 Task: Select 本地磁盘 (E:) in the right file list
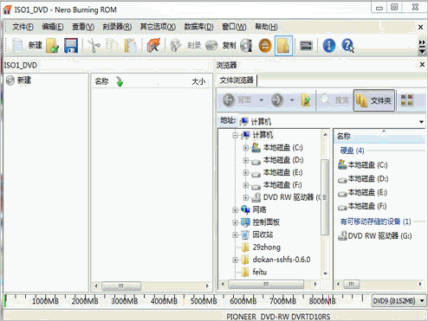362,192
